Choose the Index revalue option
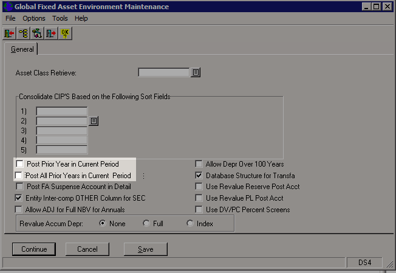The width and height of the screenshot is (396, 273). pos(190,224)
